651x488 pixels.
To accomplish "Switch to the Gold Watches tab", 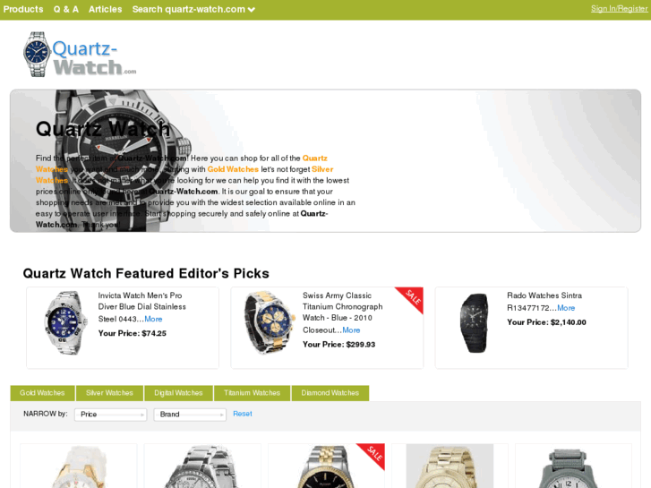I will click(42, 393).
